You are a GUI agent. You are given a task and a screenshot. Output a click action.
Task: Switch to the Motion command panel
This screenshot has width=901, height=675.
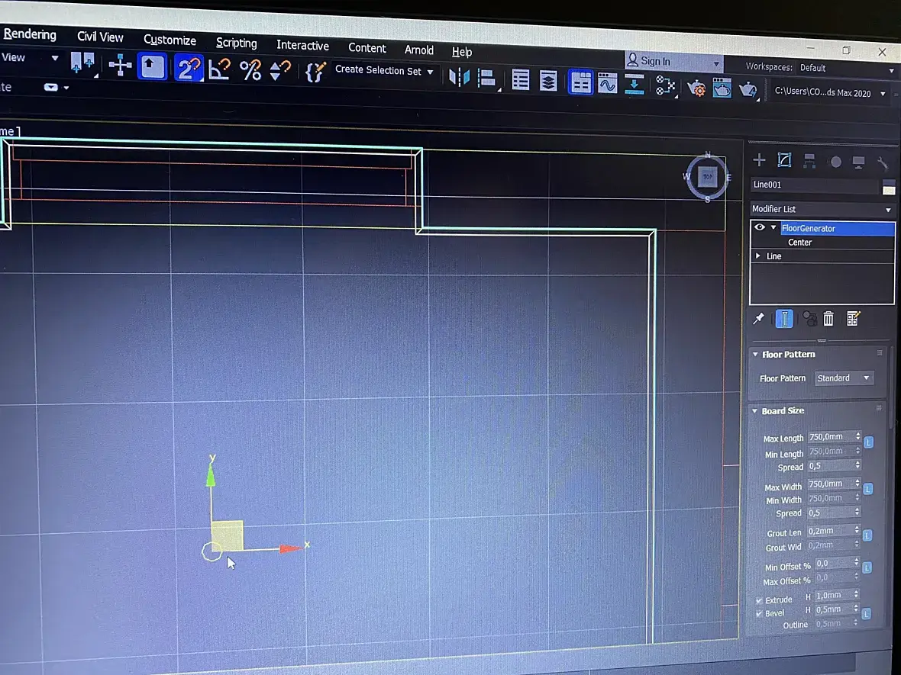835,162
